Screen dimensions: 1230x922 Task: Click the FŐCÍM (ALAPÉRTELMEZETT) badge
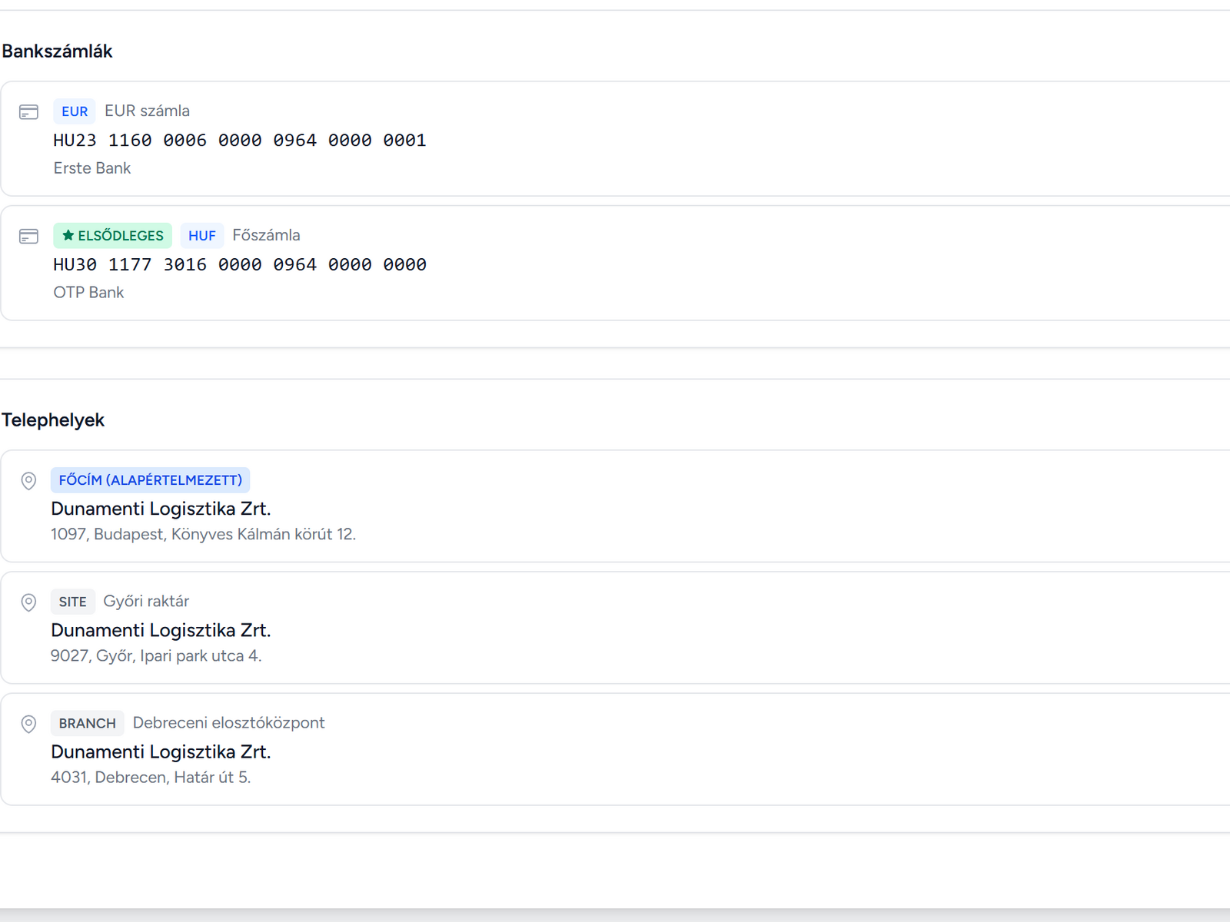click(151, 480)
